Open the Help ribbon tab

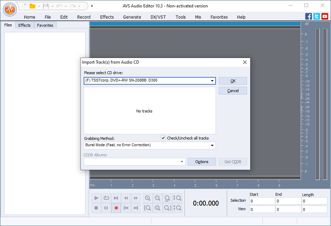(x=241, y=17)
